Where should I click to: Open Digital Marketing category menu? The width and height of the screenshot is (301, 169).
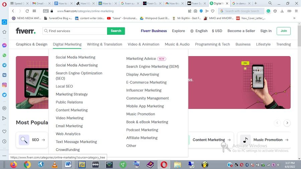[67, 44]
